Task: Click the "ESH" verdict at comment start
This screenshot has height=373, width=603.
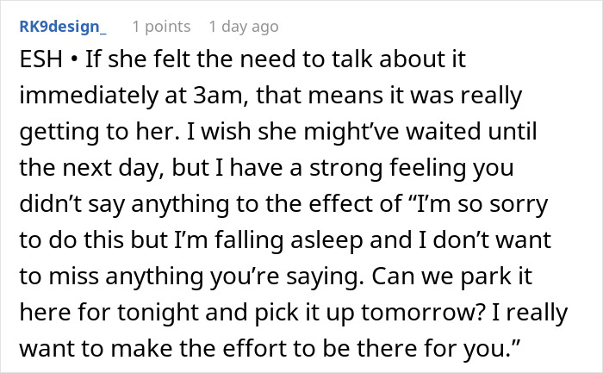Action: click(40, 59)
